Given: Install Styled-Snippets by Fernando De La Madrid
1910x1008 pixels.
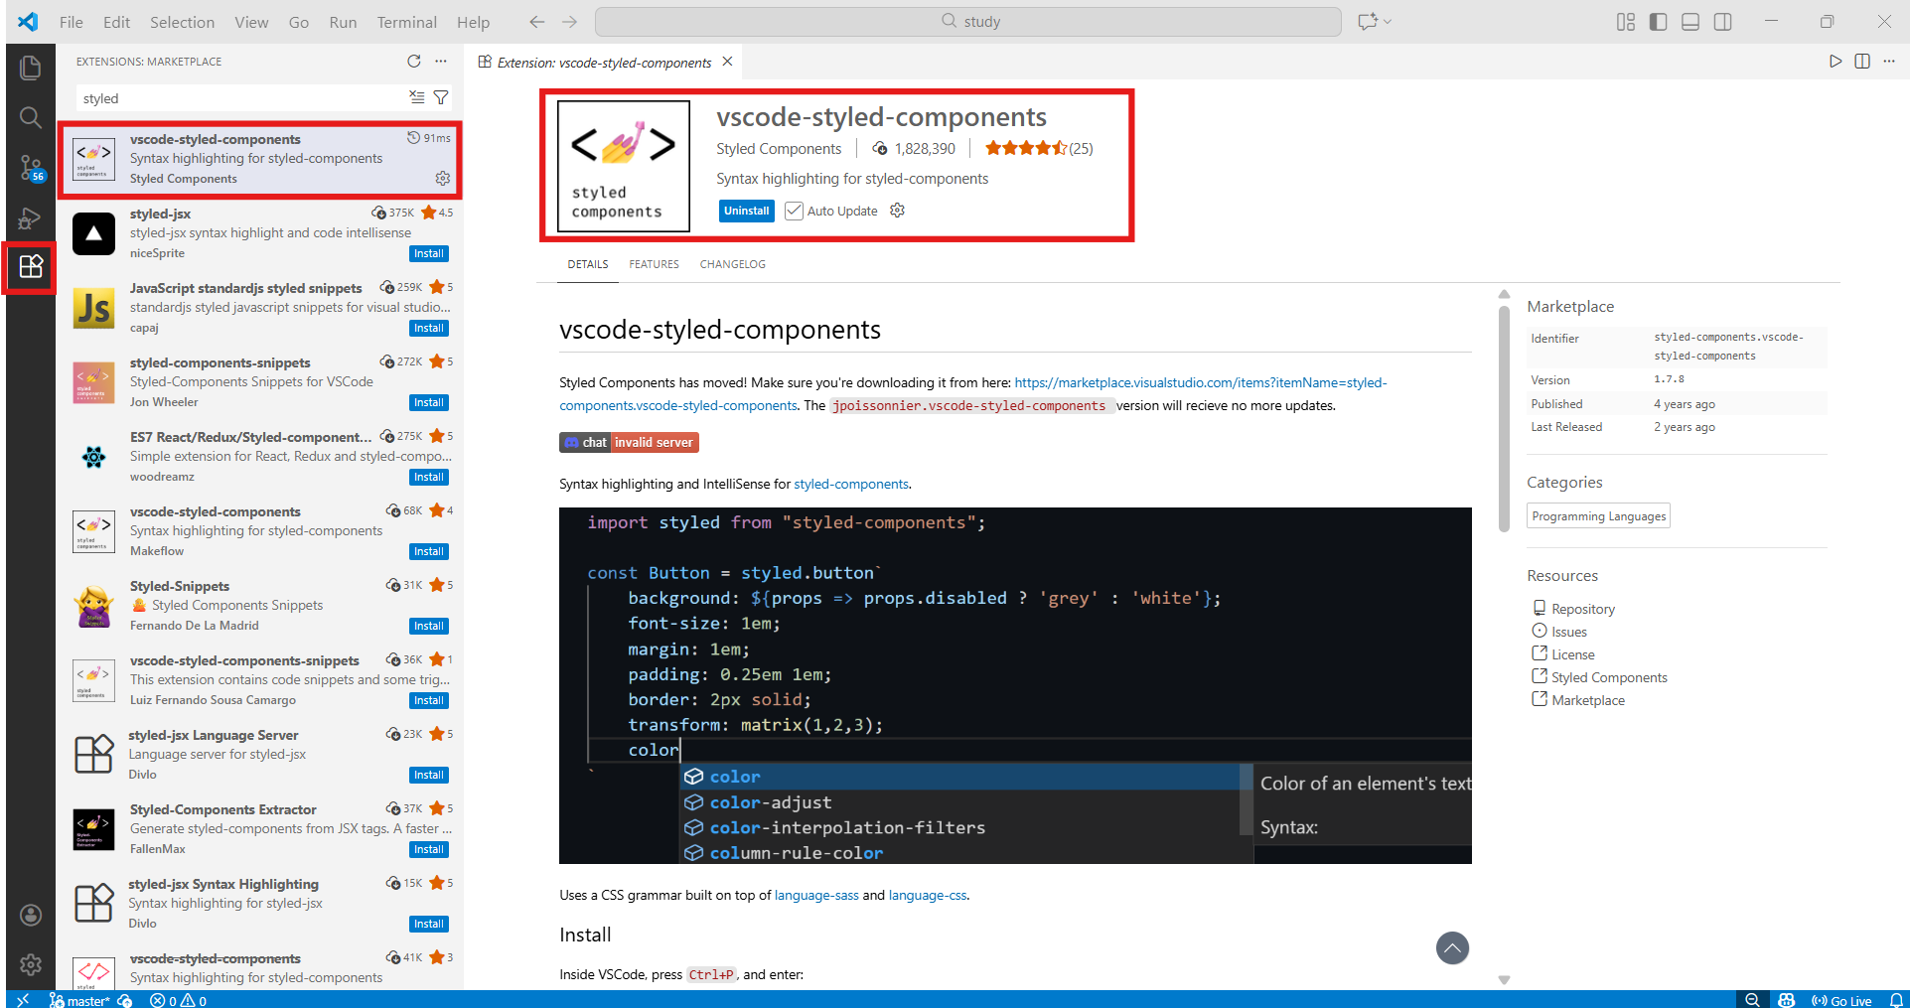Looking at the screenshot, I should pyautogui.click(x=429, y=627).
